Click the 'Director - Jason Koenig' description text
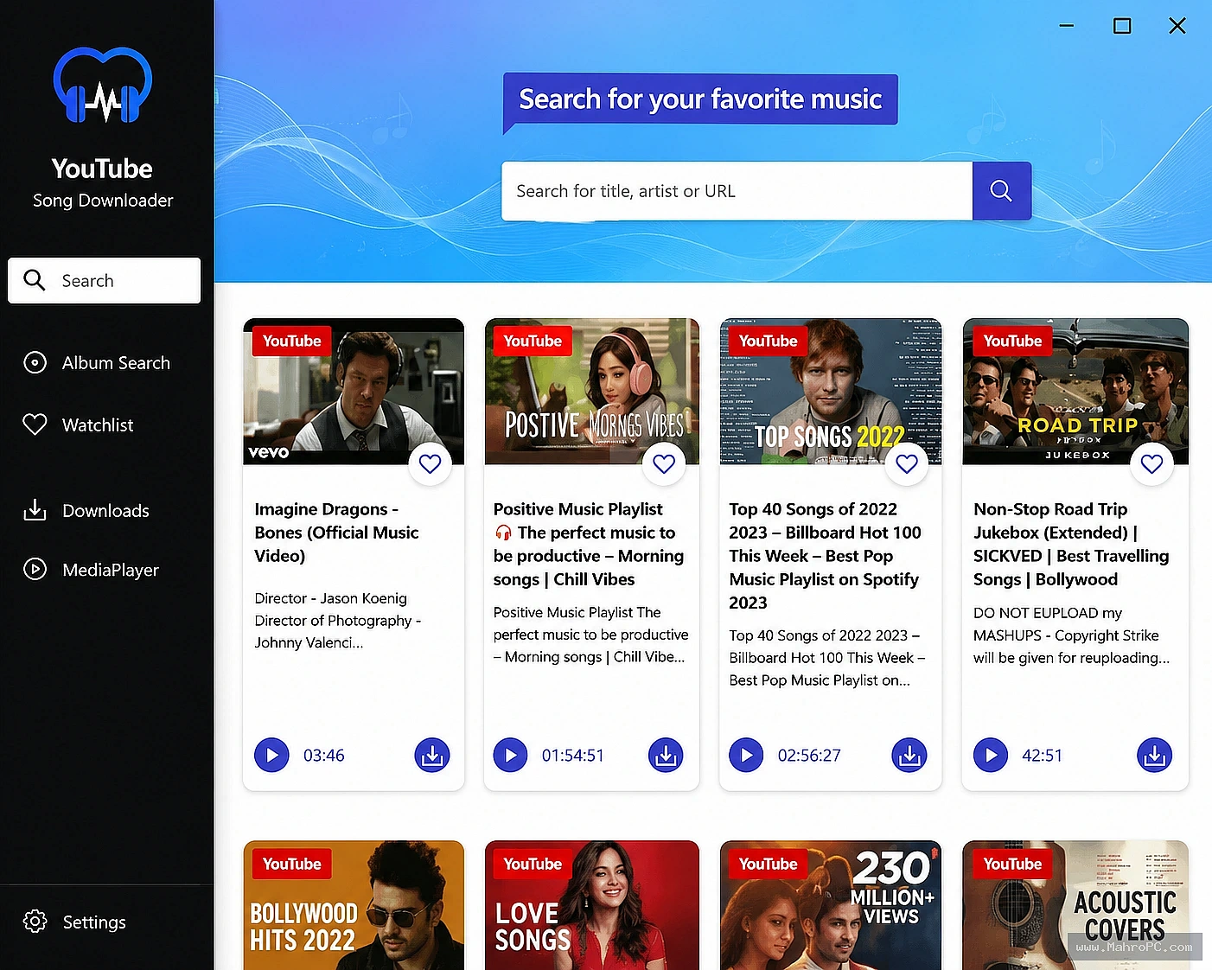The width and height of the screenshot is (1212, 970). tap(338, 620)
